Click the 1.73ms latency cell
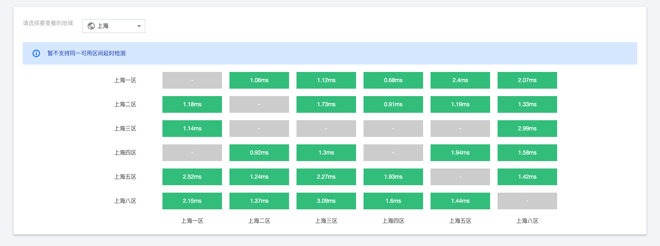660x246 pixels. click(x=326, y=104)
